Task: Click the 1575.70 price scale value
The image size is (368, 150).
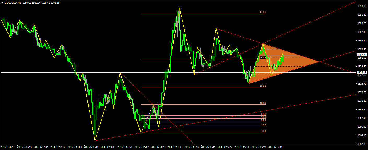Action: (x=361, y=83)
